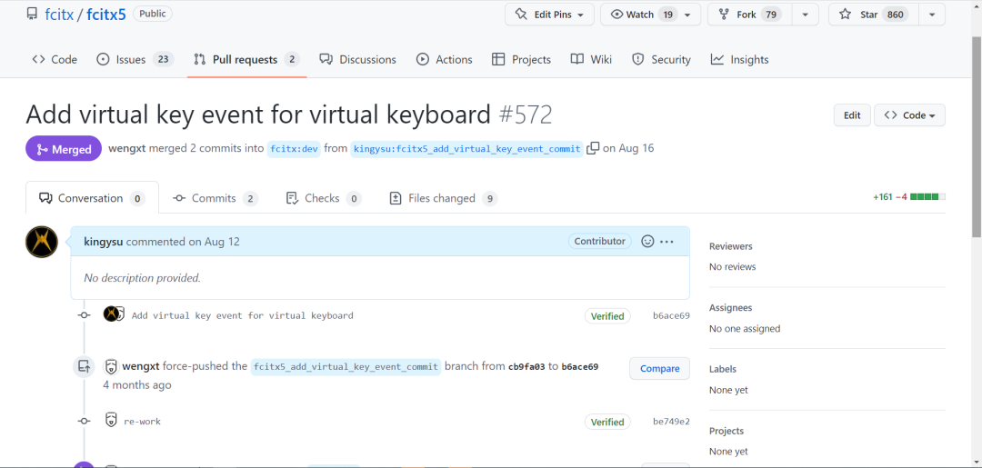Click the avatar next to the re-work commit
Image resolution: width=982 pixels, height=468 pixels.
click(111, 420)
